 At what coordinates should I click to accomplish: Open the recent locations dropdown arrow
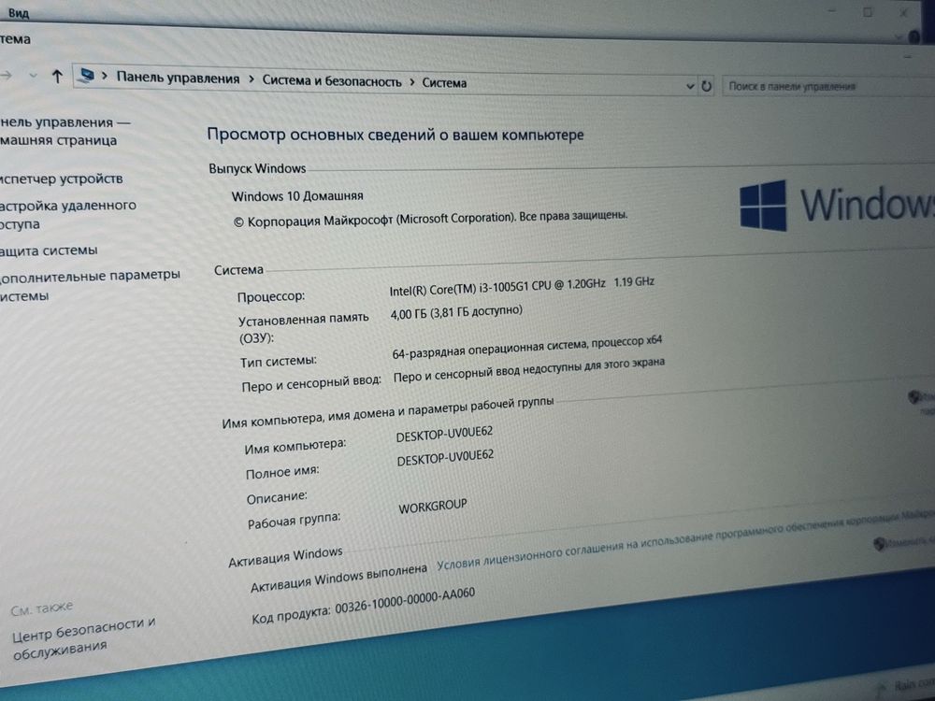[33, 76]
